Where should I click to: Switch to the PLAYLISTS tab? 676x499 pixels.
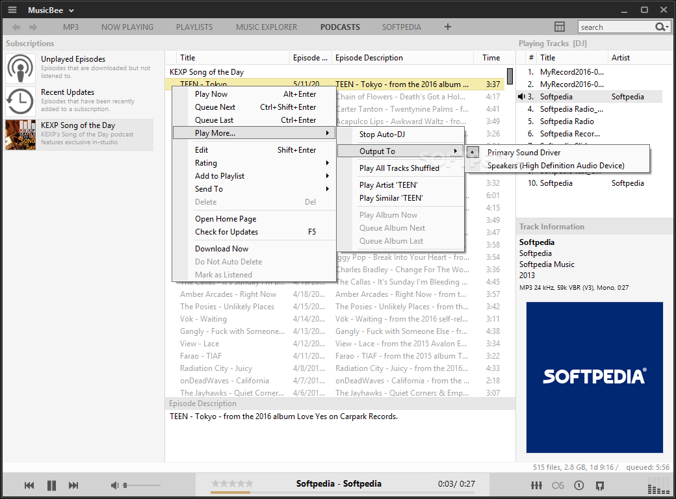(194, 27)
